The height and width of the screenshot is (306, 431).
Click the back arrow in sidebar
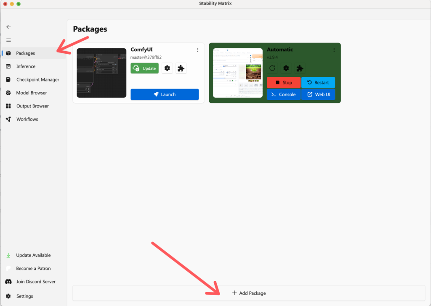coord(8,27)
